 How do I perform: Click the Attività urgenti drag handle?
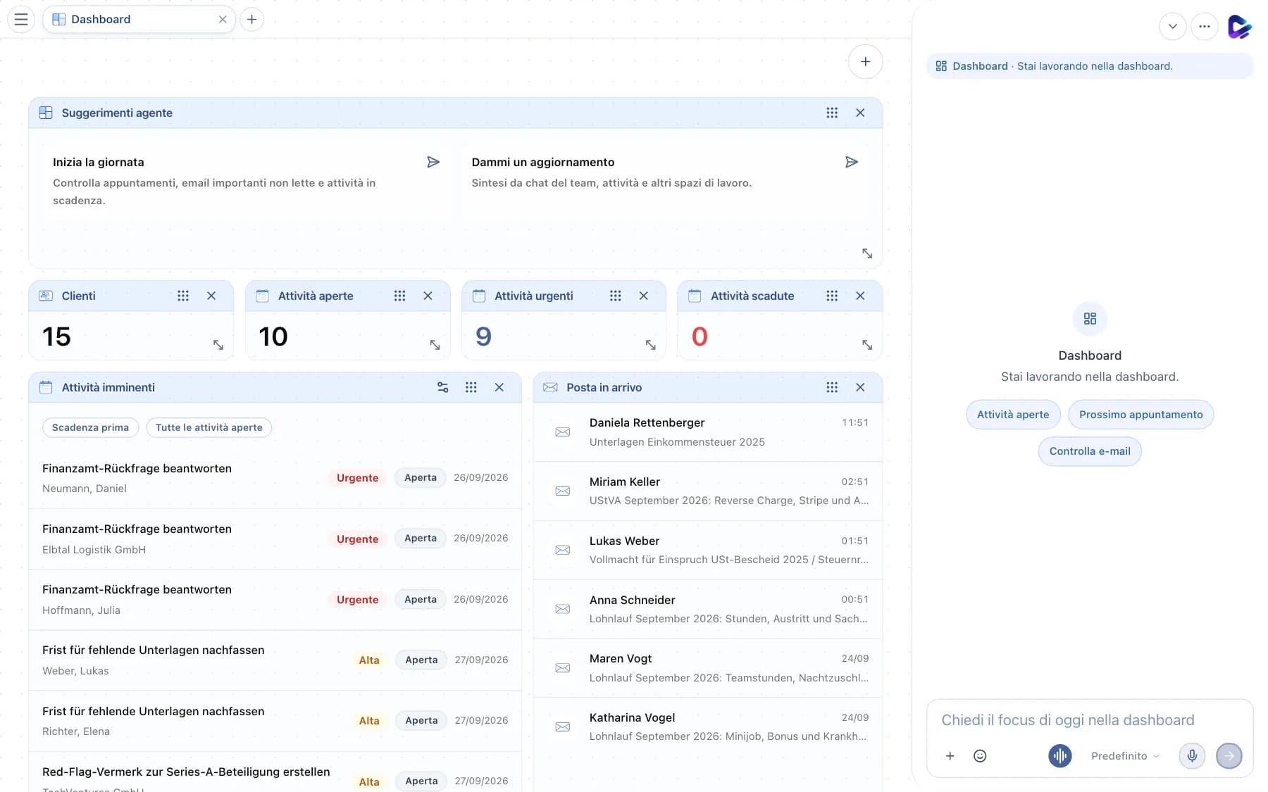(x=615, y=296)
